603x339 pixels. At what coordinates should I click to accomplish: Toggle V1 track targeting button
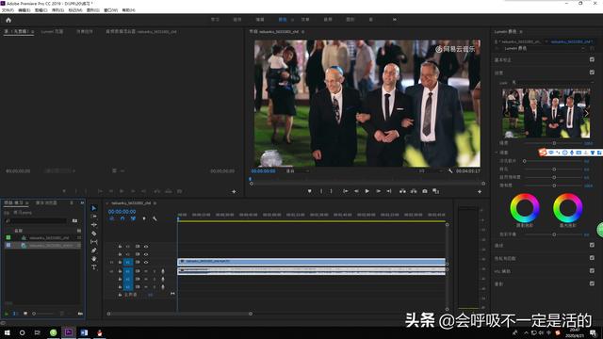(x=128, y=262)
